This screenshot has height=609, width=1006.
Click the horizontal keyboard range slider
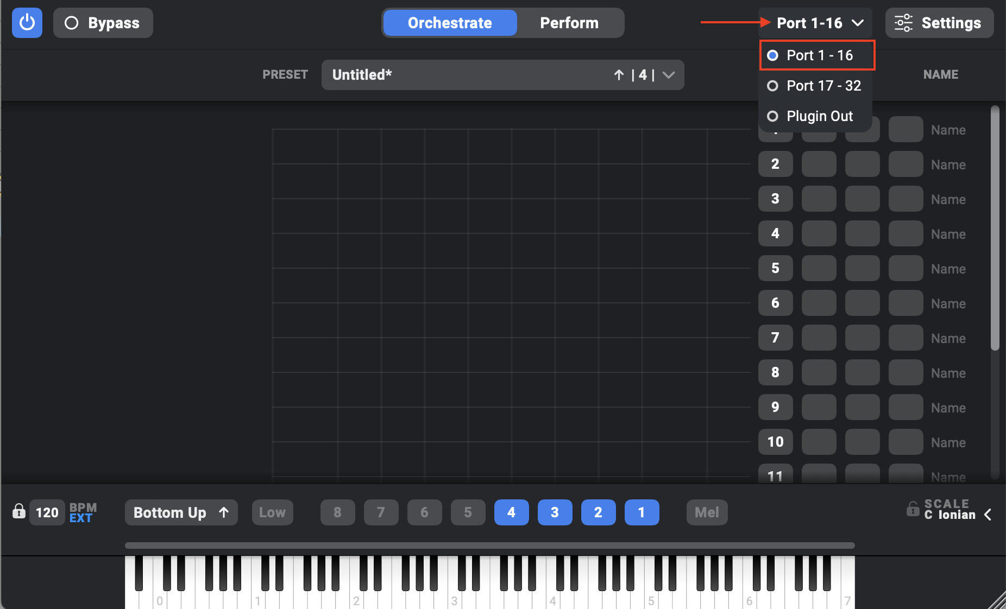[489, 545]
